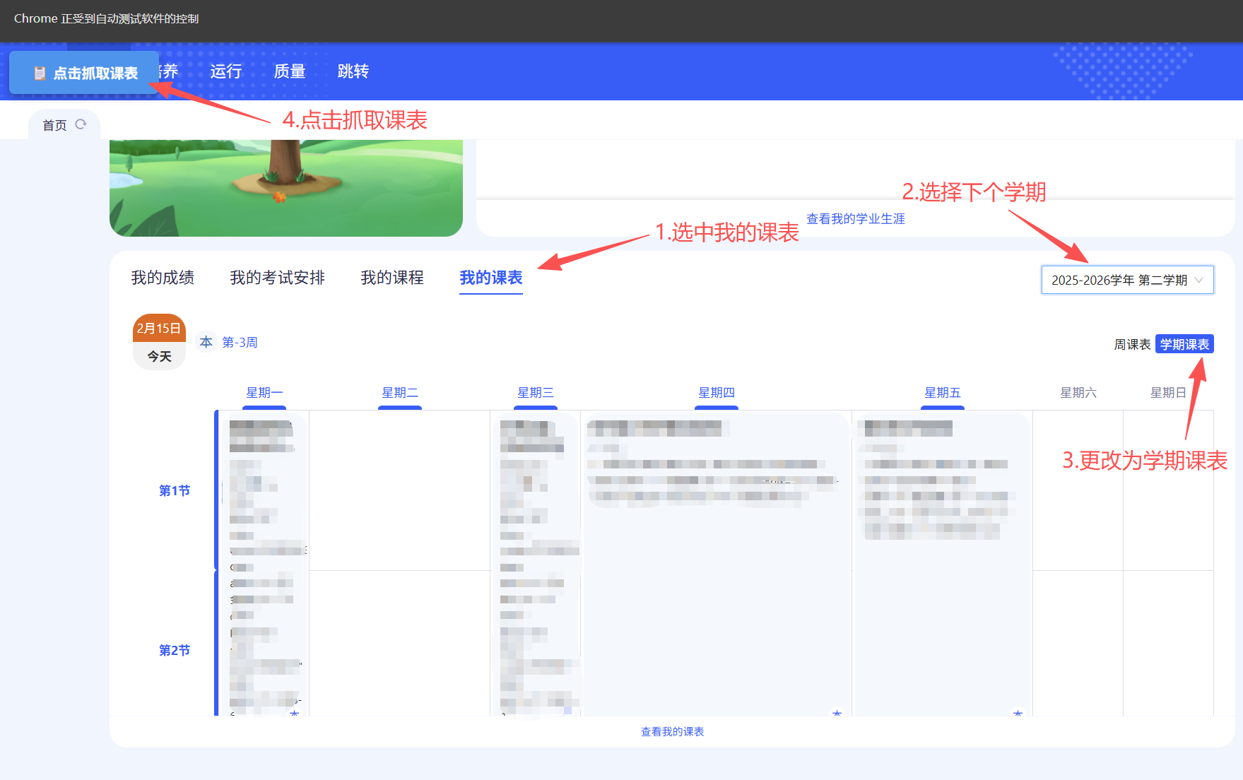The width and height of the screenshot is (1243, 780).
Task: Click the 本 current-week icon
Action: [206, 342]
